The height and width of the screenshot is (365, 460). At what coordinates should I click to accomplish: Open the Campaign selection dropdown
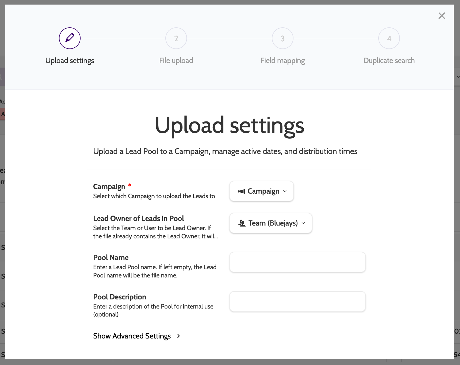click(x=262, y=191)
